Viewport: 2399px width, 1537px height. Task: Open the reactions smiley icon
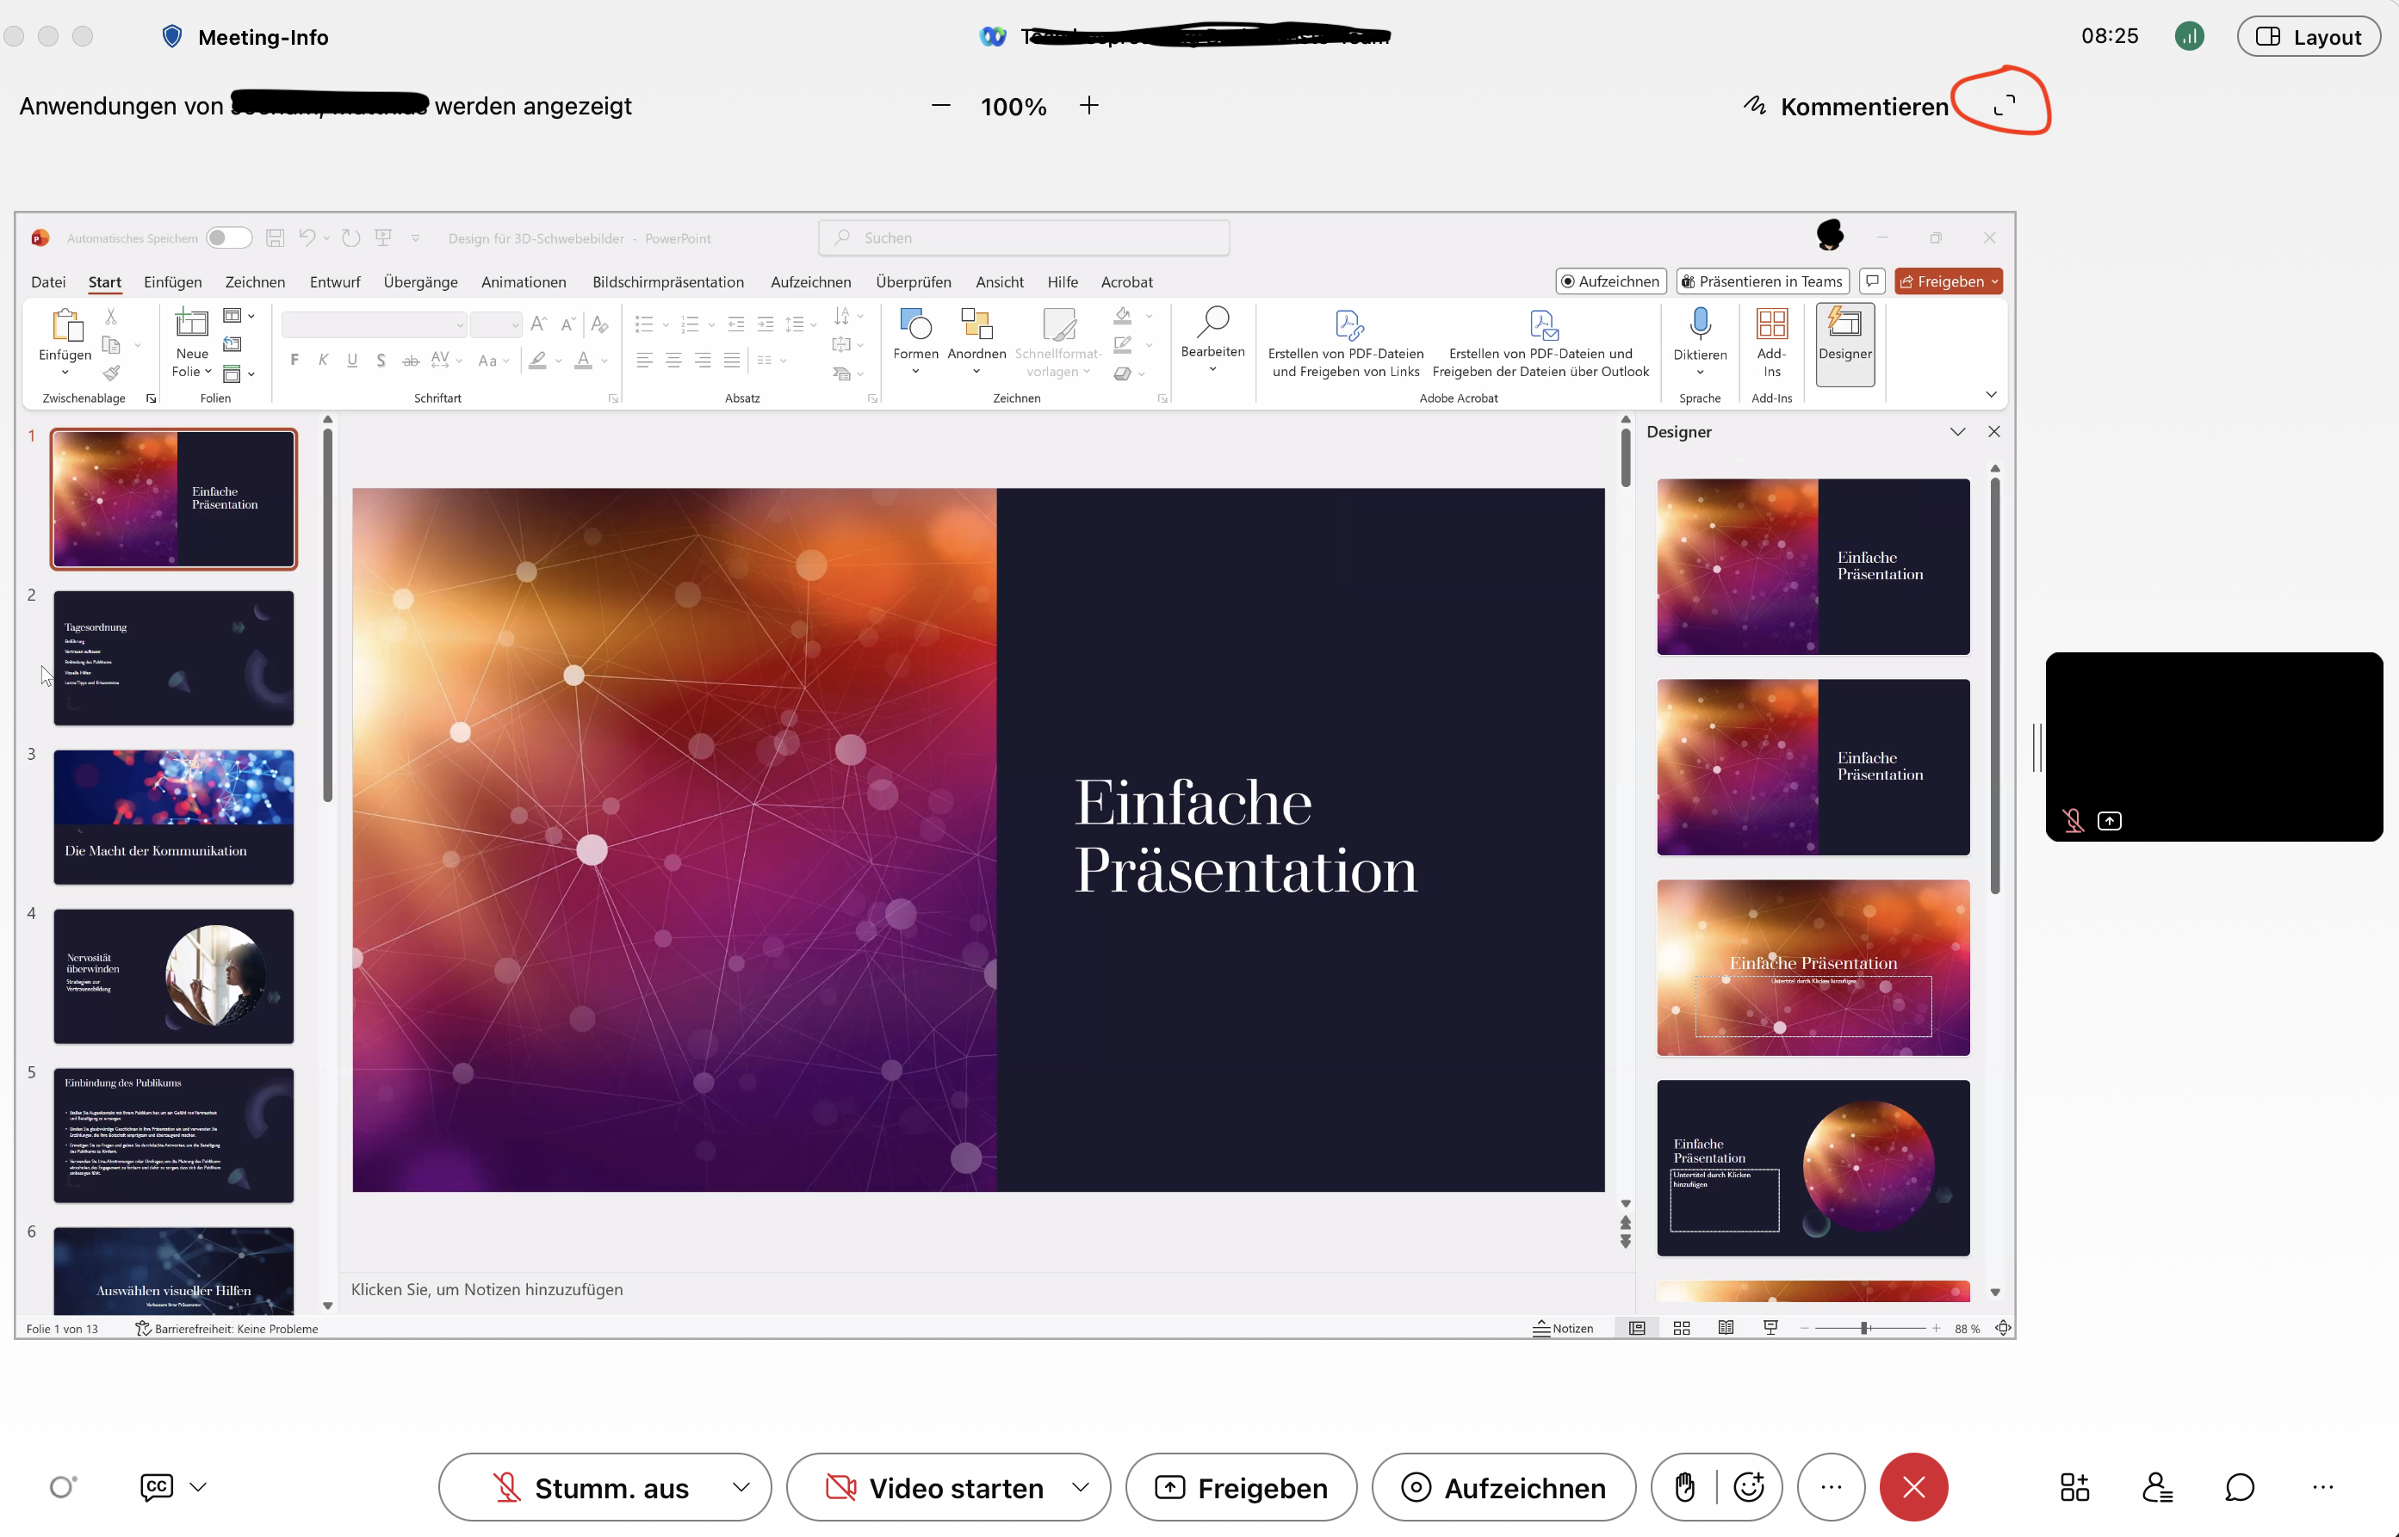(1749, 1487)
